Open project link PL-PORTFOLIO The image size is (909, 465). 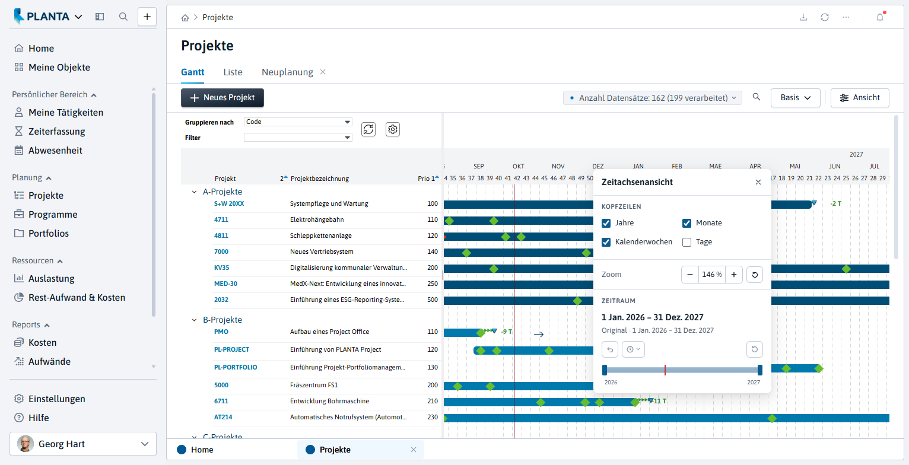click(x=236, y=368)
